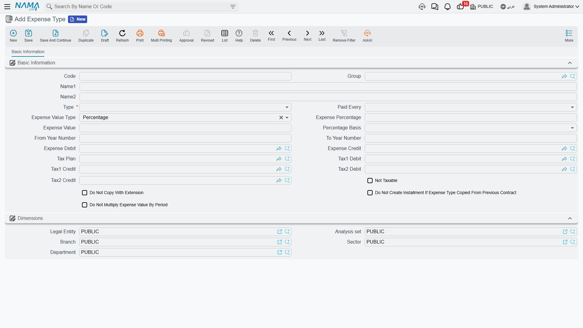Check Do Not Create Installment If Copied
583x328 pixels.
pos(370,193)
